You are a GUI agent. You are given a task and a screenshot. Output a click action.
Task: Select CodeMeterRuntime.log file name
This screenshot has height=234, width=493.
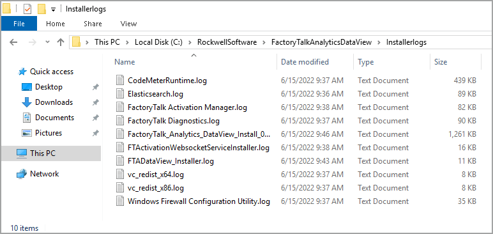click(x=167, y=81)
